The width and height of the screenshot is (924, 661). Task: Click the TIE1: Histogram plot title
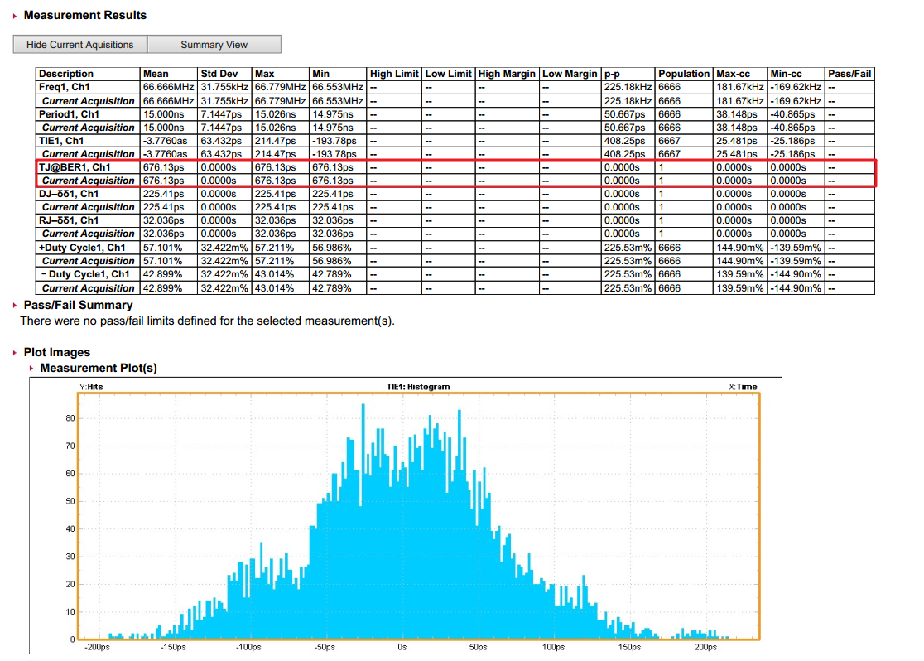tap(418, 387)
